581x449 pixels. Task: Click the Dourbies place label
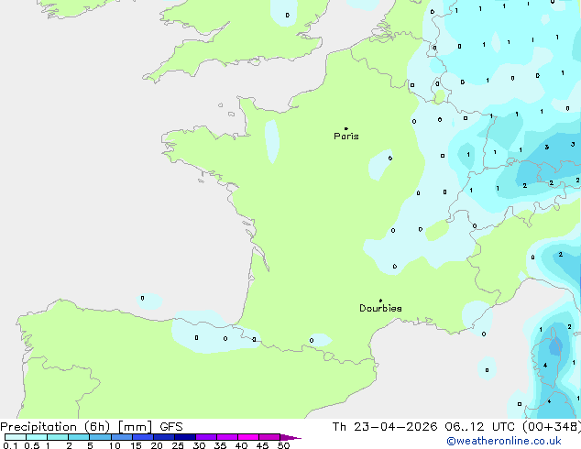pos(380,308)
